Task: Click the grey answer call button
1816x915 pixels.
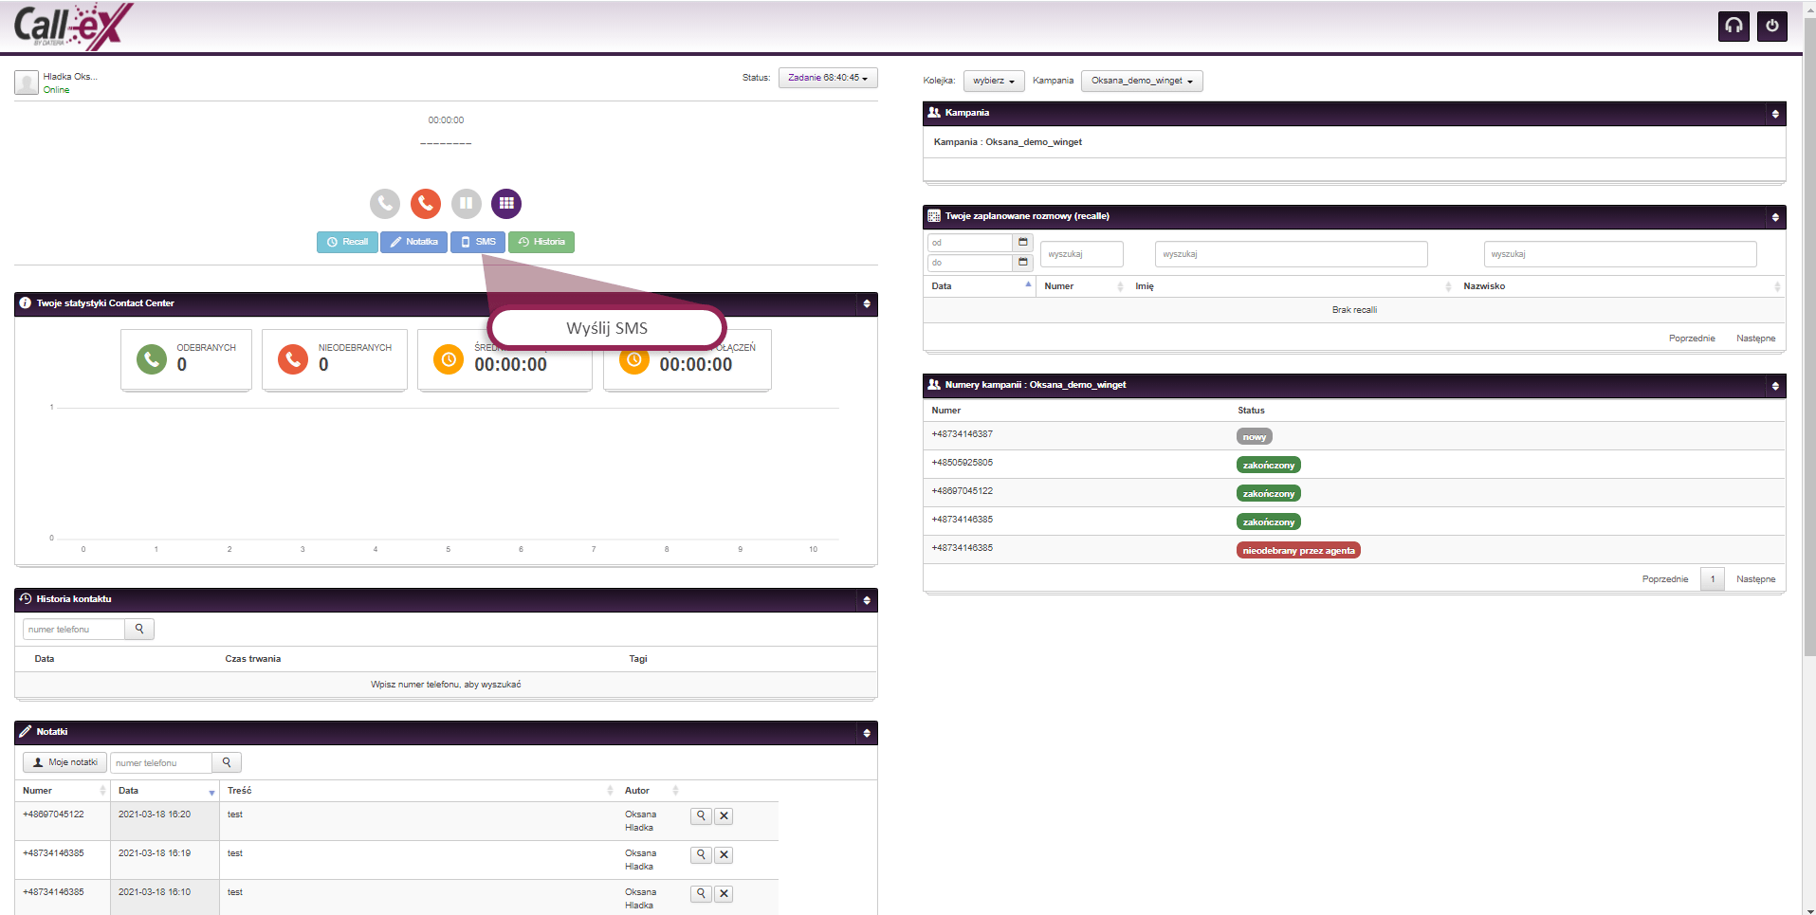Action: point(385,203)
